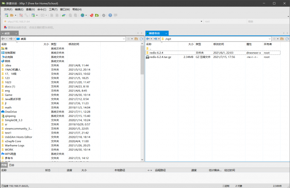Select the v2rayN-Core folder
This screenshot has height=188, width=290.
click(13, 141)
